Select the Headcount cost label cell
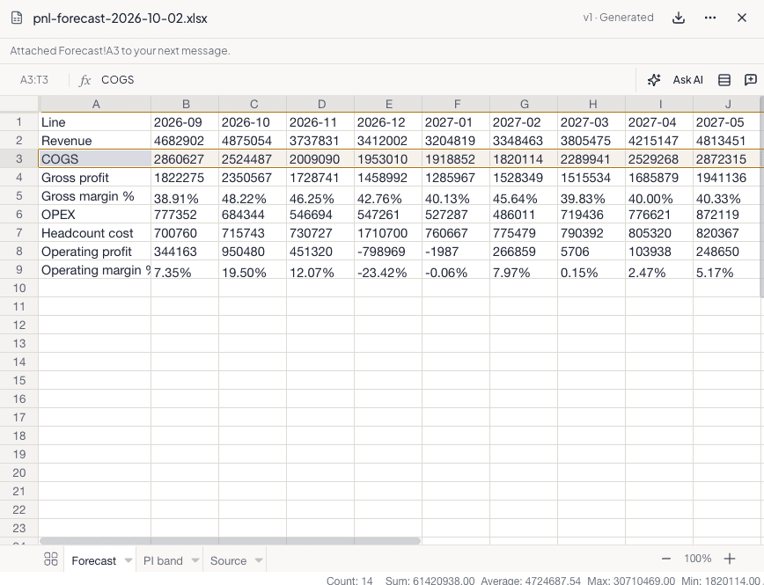Viewport: 764px width, 585px height. [95, 233]
